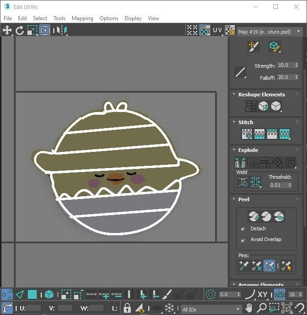Toggle the Lock Selection padlock icon
Image resolution: width=307 pixels, height=315 pixels.
point(127,307)
